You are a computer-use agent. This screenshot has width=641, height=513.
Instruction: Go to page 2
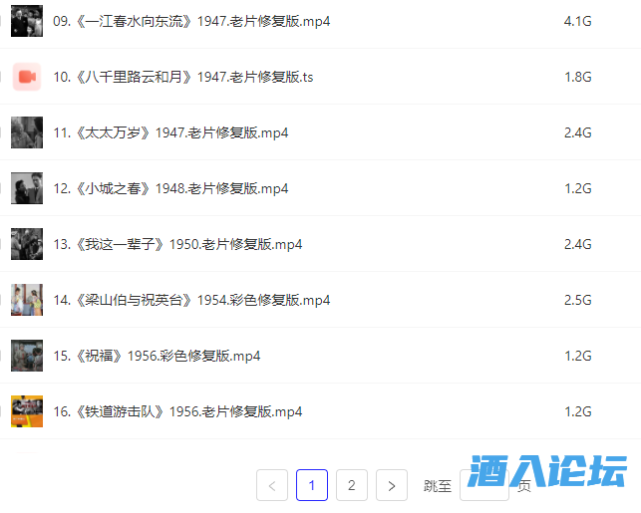(352, 485)
